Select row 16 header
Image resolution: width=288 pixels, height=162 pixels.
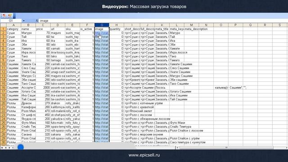3,88
